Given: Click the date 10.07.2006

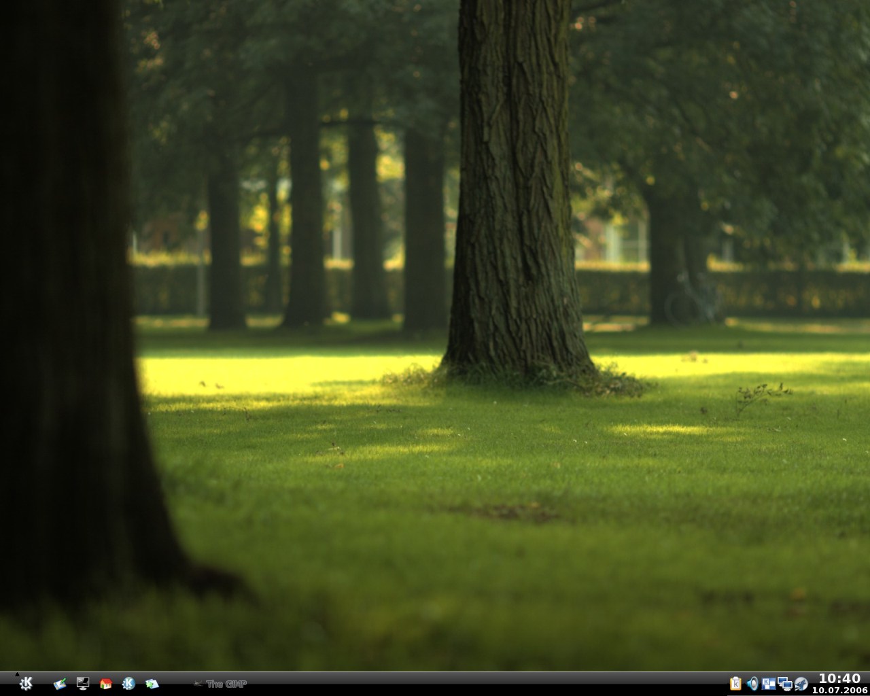Looking at the screenshot, I should click(840, 690).
